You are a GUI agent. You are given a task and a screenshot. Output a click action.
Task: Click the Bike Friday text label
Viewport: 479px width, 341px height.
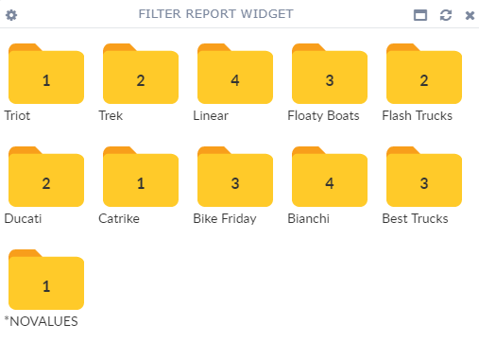tap(225, 219)
